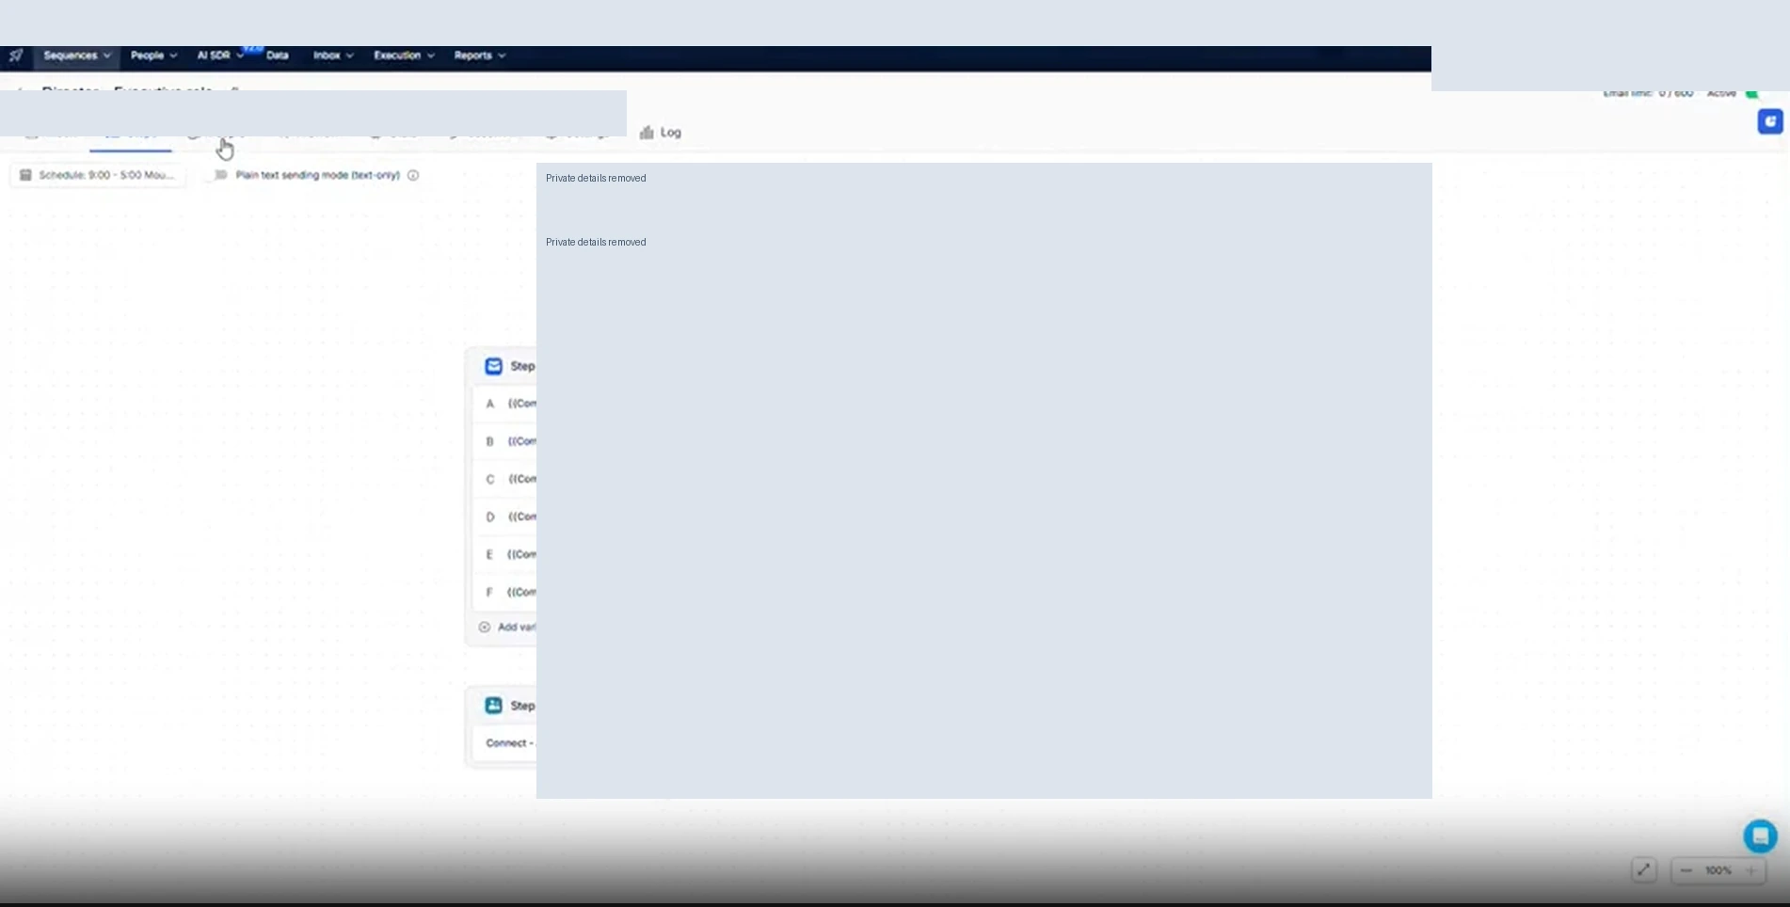Viewport: 1790px width, 907px height.
Task: Open the Sequences dropdown menu
Action: (77, 56)
